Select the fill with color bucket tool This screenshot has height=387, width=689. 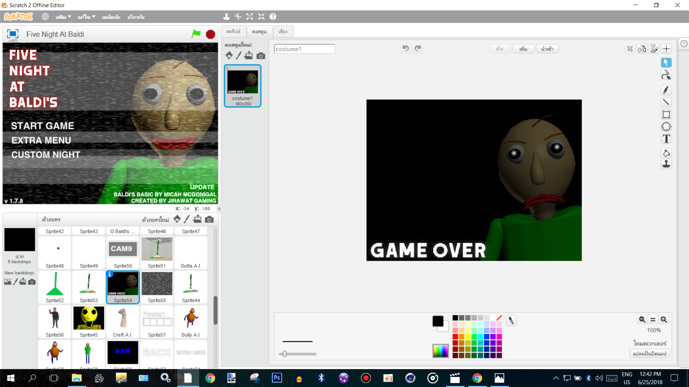666,153
